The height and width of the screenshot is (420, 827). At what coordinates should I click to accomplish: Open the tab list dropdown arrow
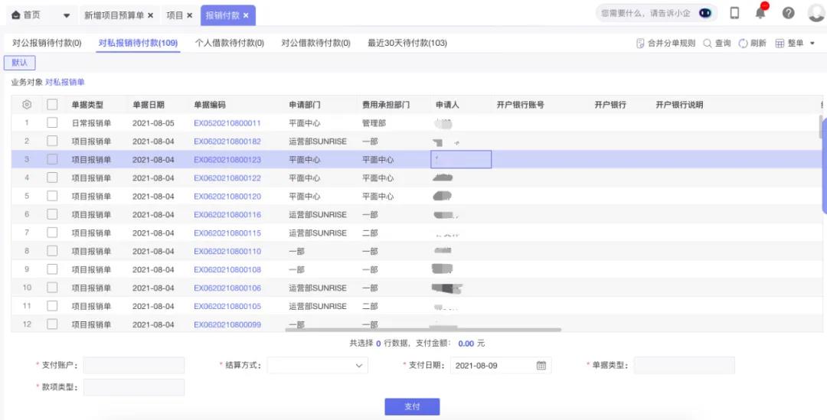click(66, 15)
